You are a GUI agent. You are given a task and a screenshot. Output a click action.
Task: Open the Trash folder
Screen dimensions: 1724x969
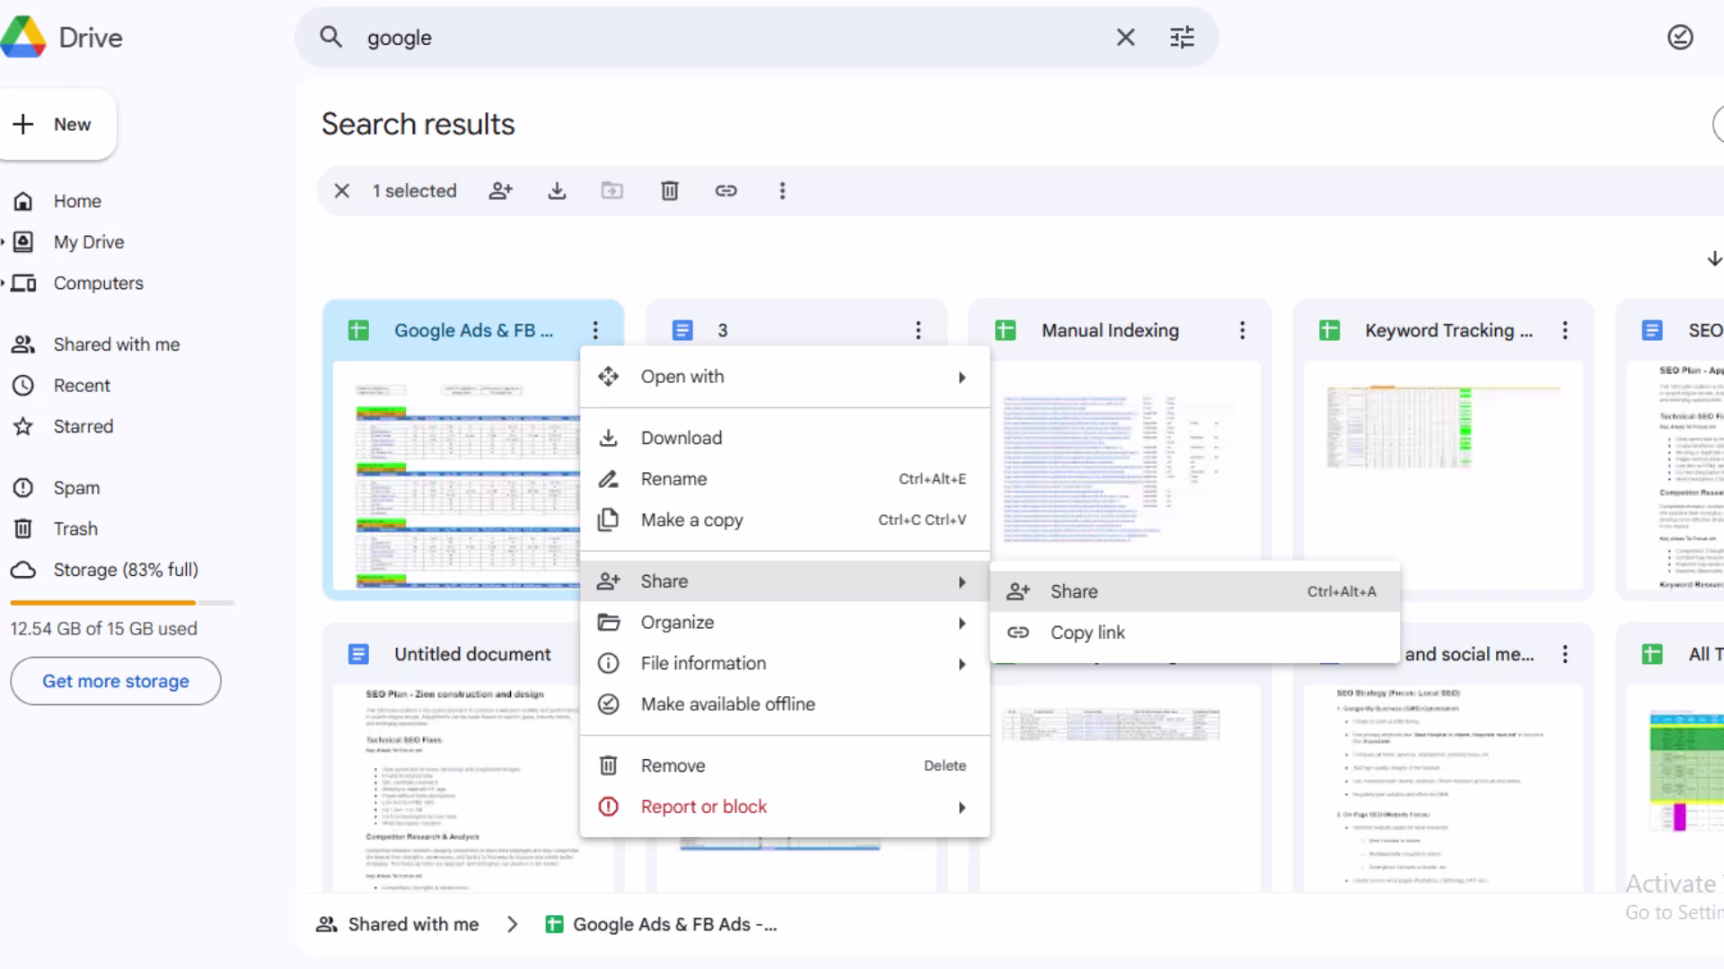(x=75, y=529)
